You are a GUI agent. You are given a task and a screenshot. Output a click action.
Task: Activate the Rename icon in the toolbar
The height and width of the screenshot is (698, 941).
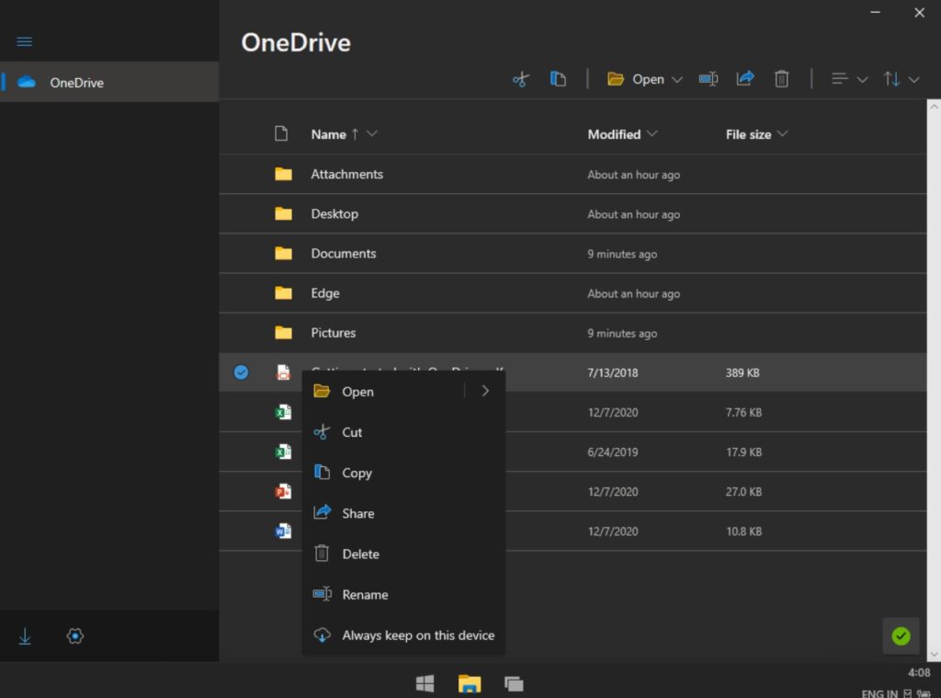coord(708,79)
